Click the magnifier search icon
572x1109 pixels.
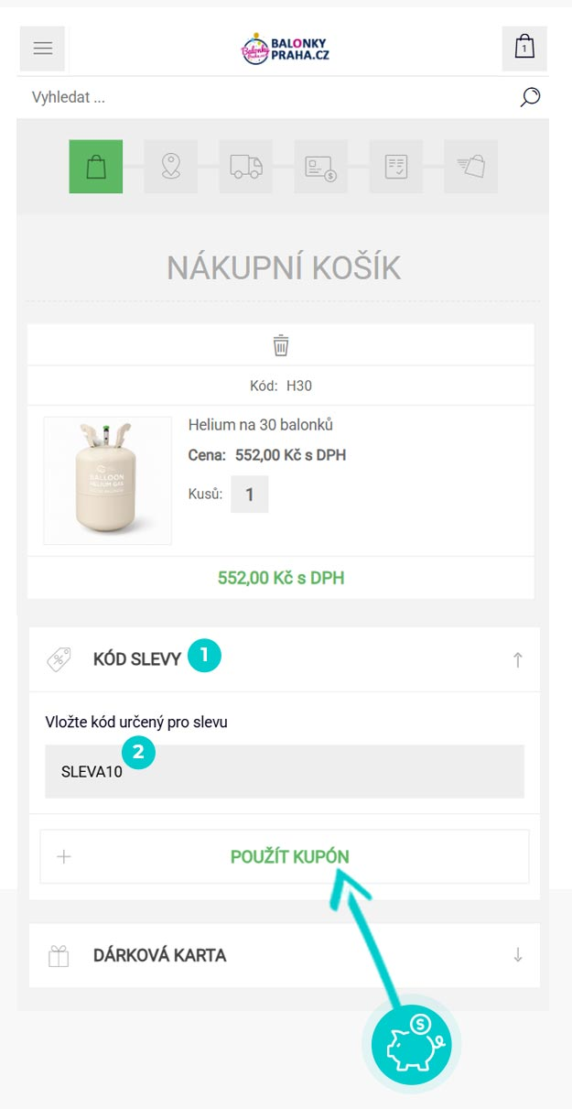click(x=530, y=97)
